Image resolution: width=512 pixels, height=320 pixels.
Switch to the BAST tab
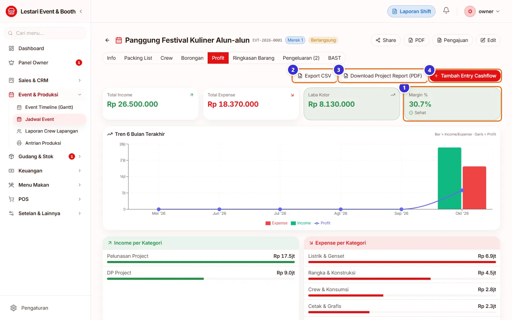334,58
